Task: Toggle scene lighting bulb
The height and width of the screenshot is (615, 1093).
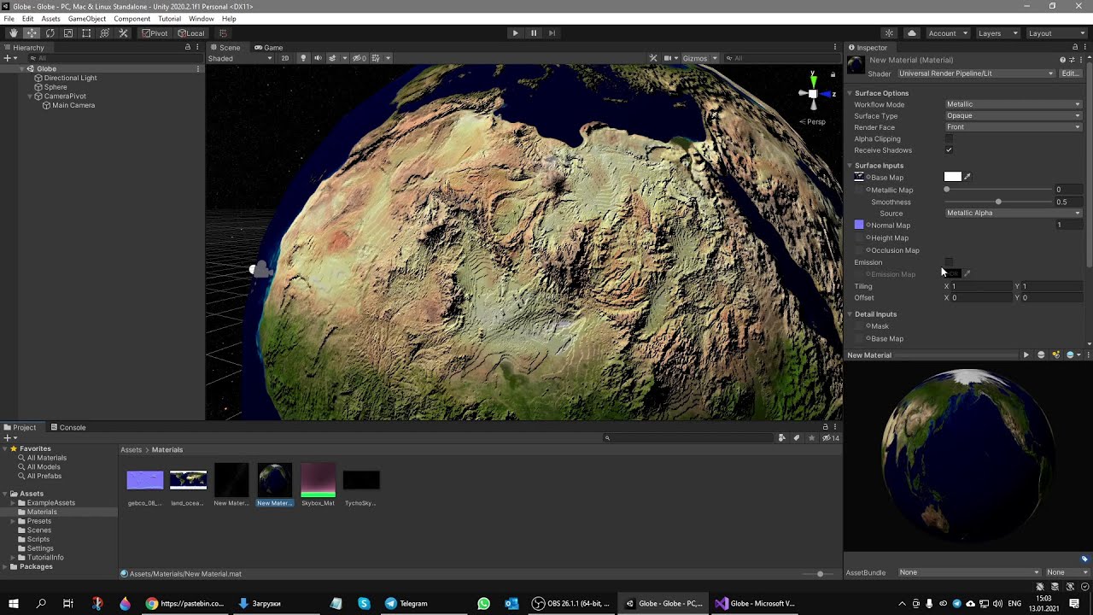Action: pyautogui.click(x=303, y=58)
